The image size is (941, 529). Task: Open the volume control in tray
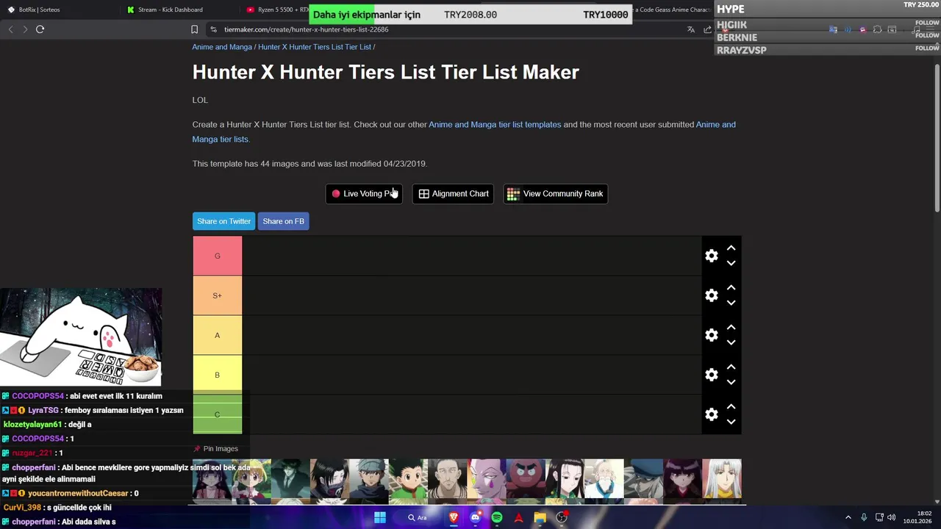[x=892, y=517]
